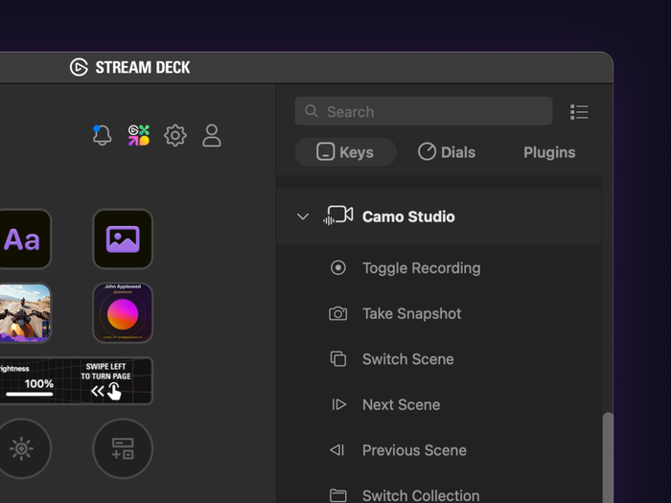This screenshot has height=503, width=671.
Task: Click the Camo Studio heading text
Action: click(408, 217)
